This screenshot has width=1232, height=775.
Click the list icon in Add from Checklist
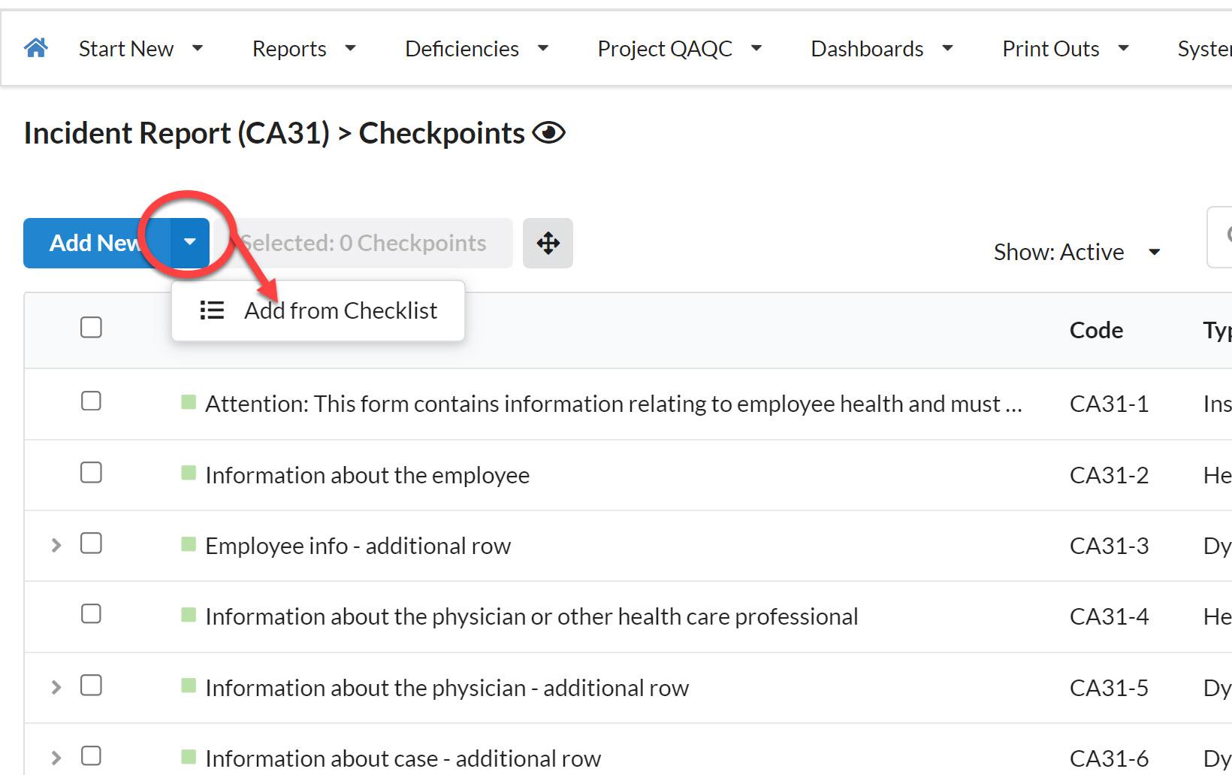[212, 310]
